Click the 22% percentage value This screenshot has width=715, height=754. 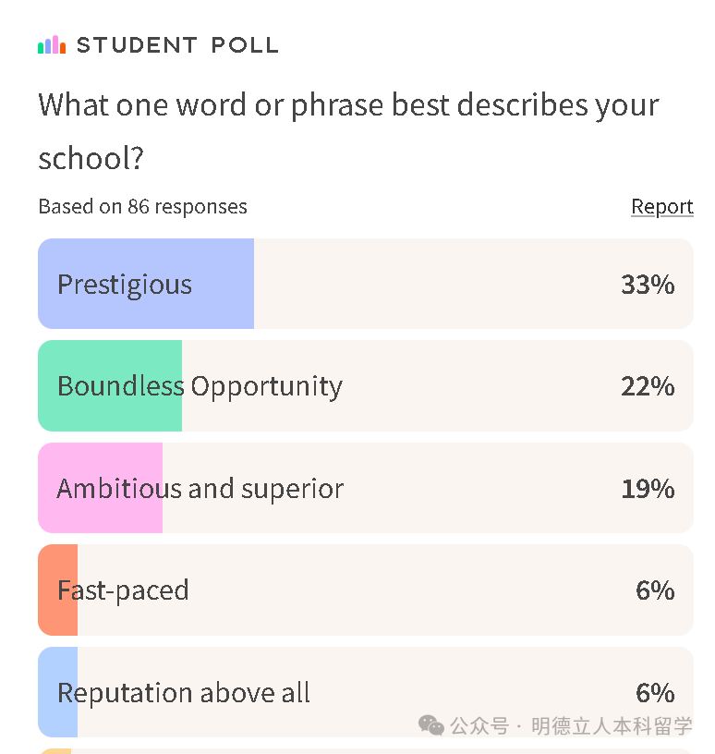click(x=648, y=386)
